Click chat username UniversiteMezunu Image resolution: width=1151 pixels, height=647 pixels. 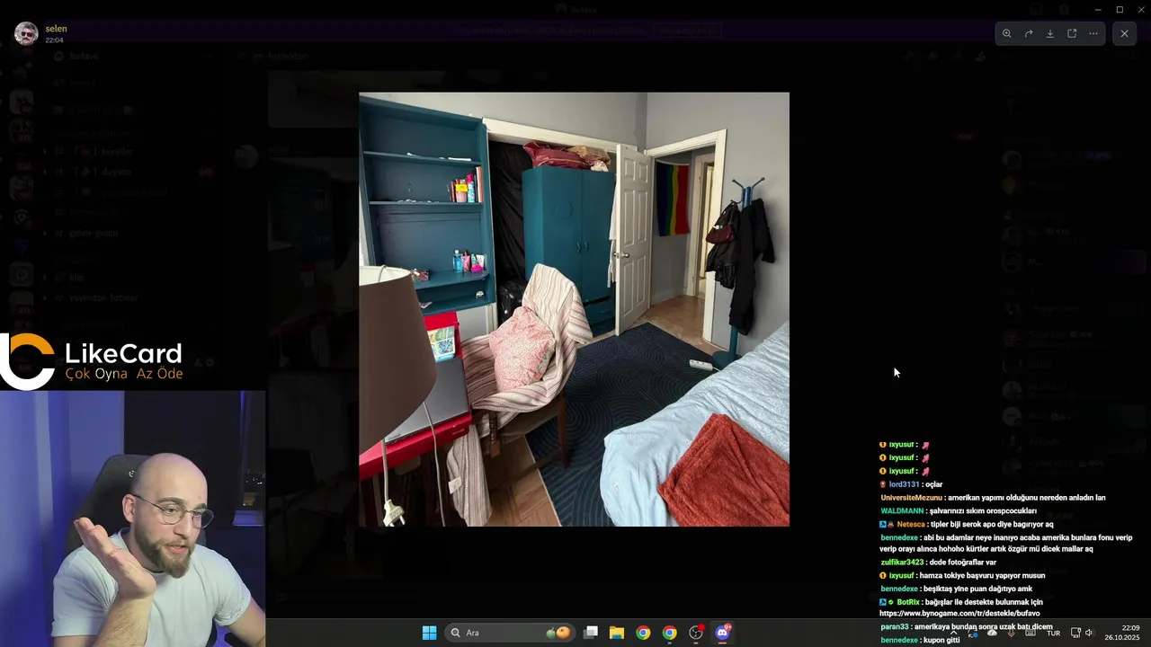(911, 498)
